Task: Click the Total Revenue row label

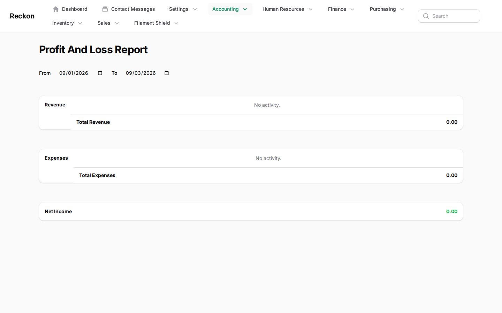Action: pos(93,122)
